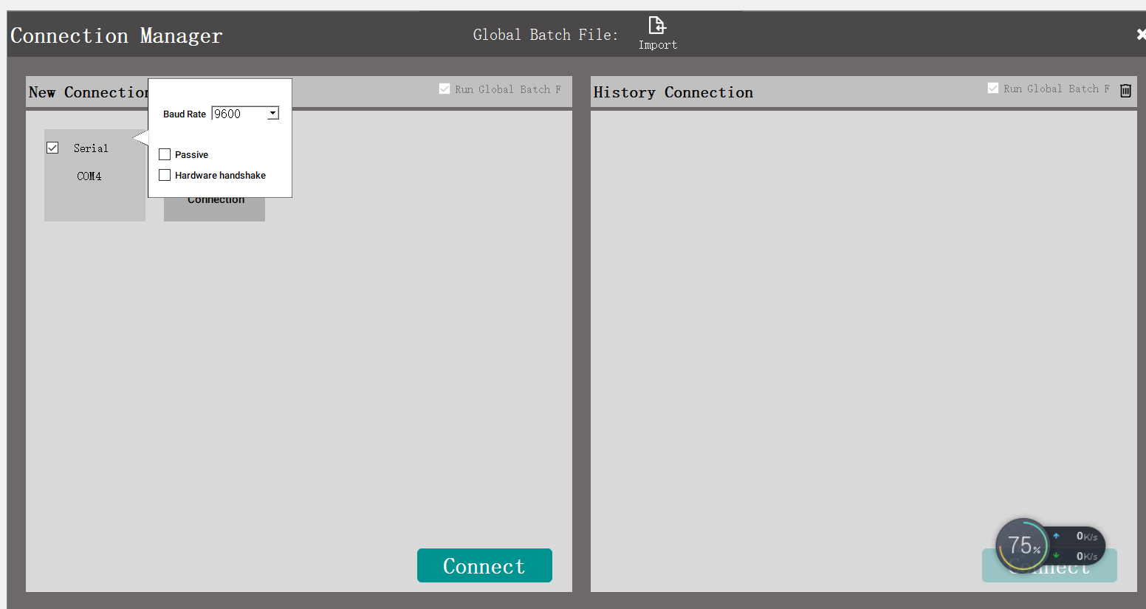The width and height of the screenshot is (1146, 609).
Task: Click the document icon above Import label
Action: click(x=656, y=24)
